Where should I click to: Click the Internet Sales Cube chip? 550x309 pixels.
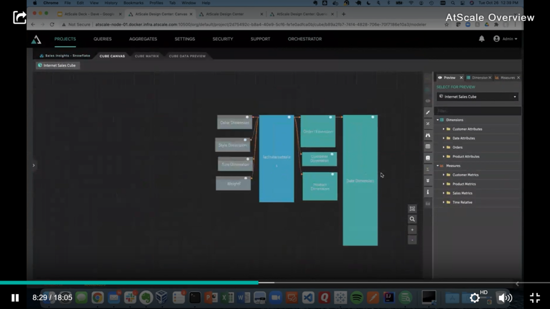[58, 65]
